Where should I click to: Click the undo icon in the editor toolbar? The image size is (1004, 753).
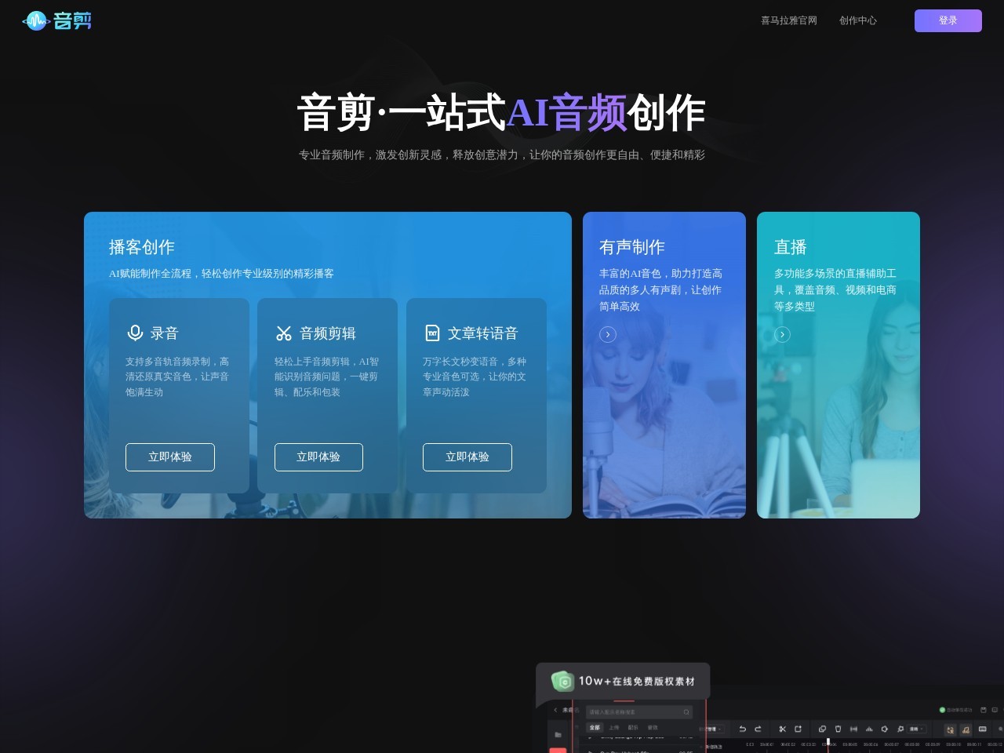[x=742, y=729]
